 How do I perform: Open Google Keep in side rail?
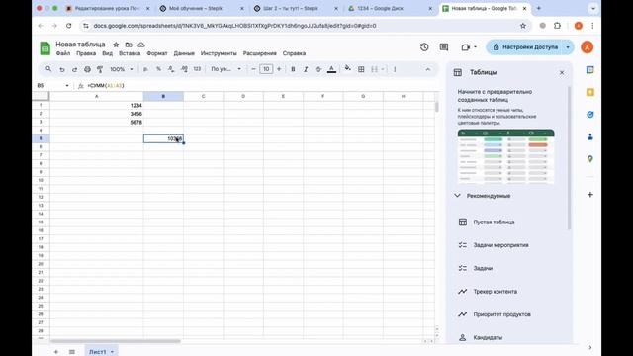pyautogui.click(x=590, y=92)
